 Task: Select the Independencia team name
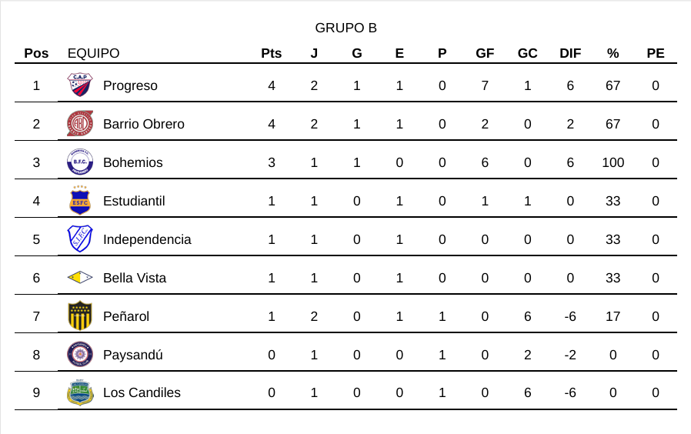pyautogui.click(x=147, y=239)
